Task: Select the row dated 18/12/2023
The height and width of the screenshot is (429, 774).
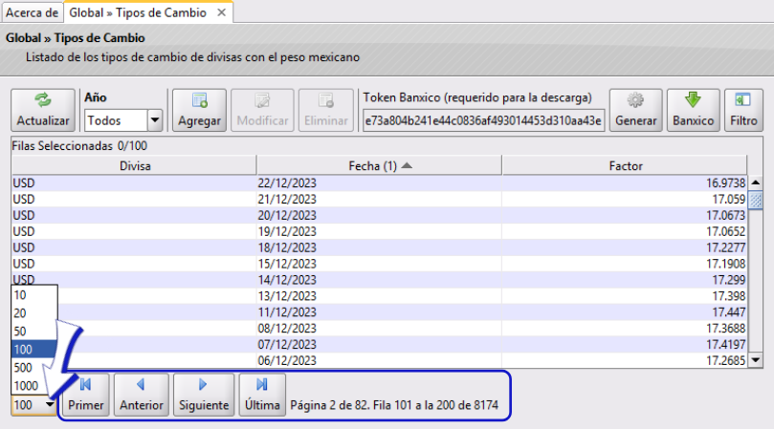Action: coord(379,247)
